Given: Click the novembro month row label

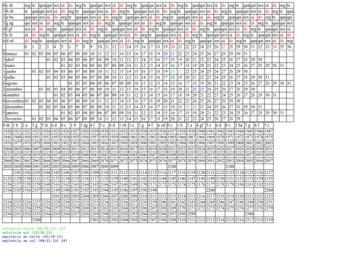Looking at the screenshot, I should coord(15,101).
